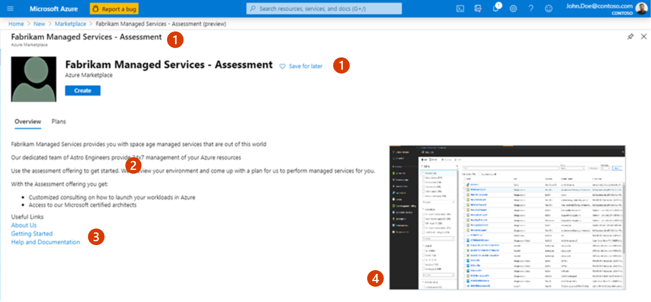Pin this Marketplace page using the pin icon

[x=631, y=37]
